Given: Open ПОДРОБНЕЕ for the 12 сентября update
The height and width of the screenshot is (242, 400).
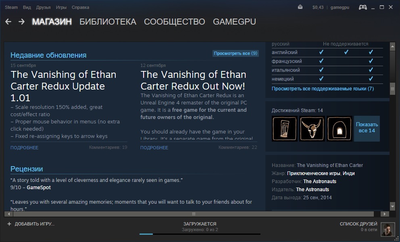Looking at the screenshot, I should point(154,148).
